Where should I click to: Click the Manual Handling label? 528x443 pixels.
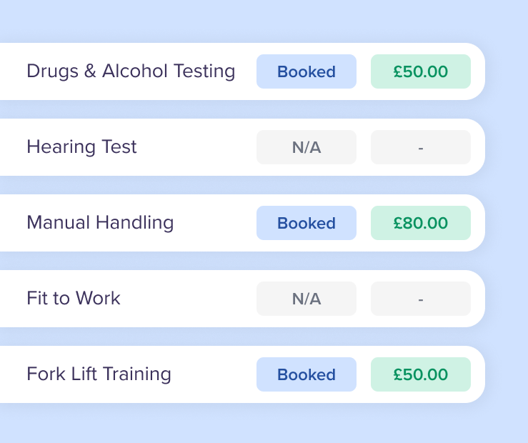point(100,223)
